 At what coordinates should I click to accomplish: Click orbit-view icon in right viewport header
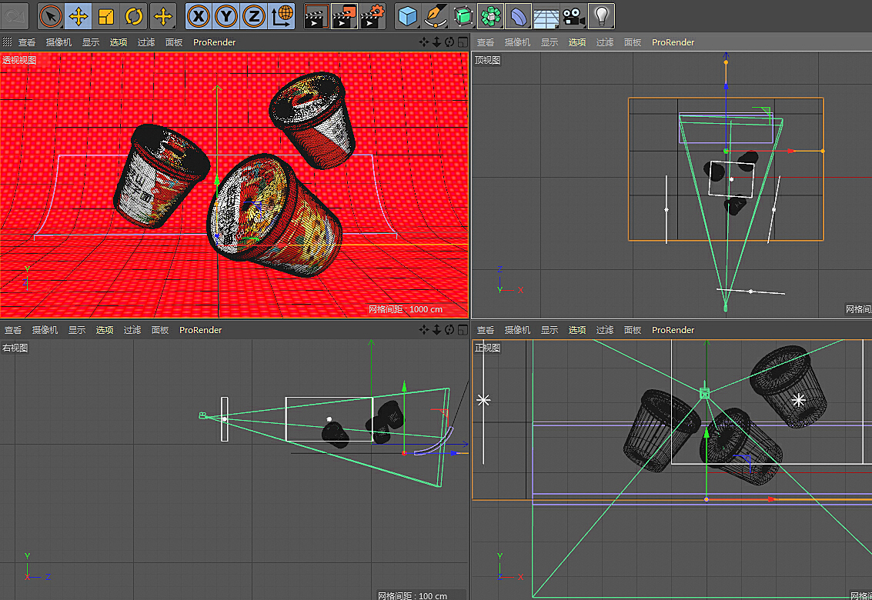point(449,330)
